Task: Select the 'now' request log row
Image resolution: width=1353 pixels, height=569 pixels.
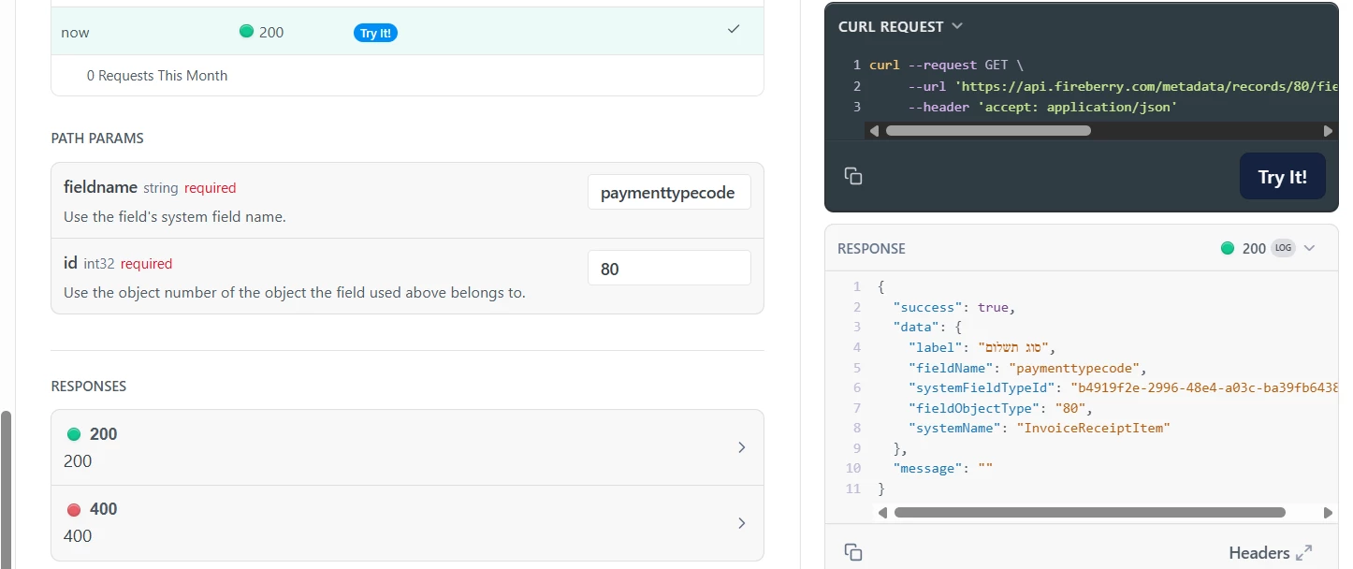Action: pyautogui.click(x=407, y=31)
